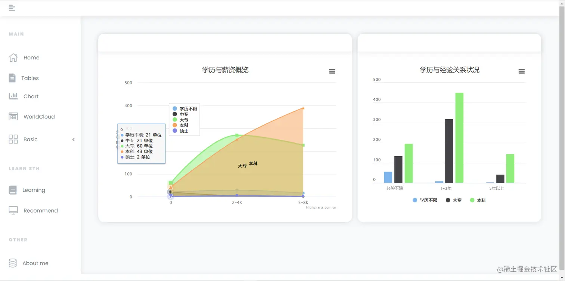Click the Learning book icon

[x=13, y=190]
